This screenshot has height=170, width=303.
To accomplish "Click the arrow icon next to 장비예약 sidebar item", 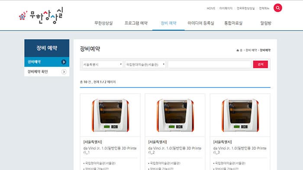I will [x=64, y=62].
